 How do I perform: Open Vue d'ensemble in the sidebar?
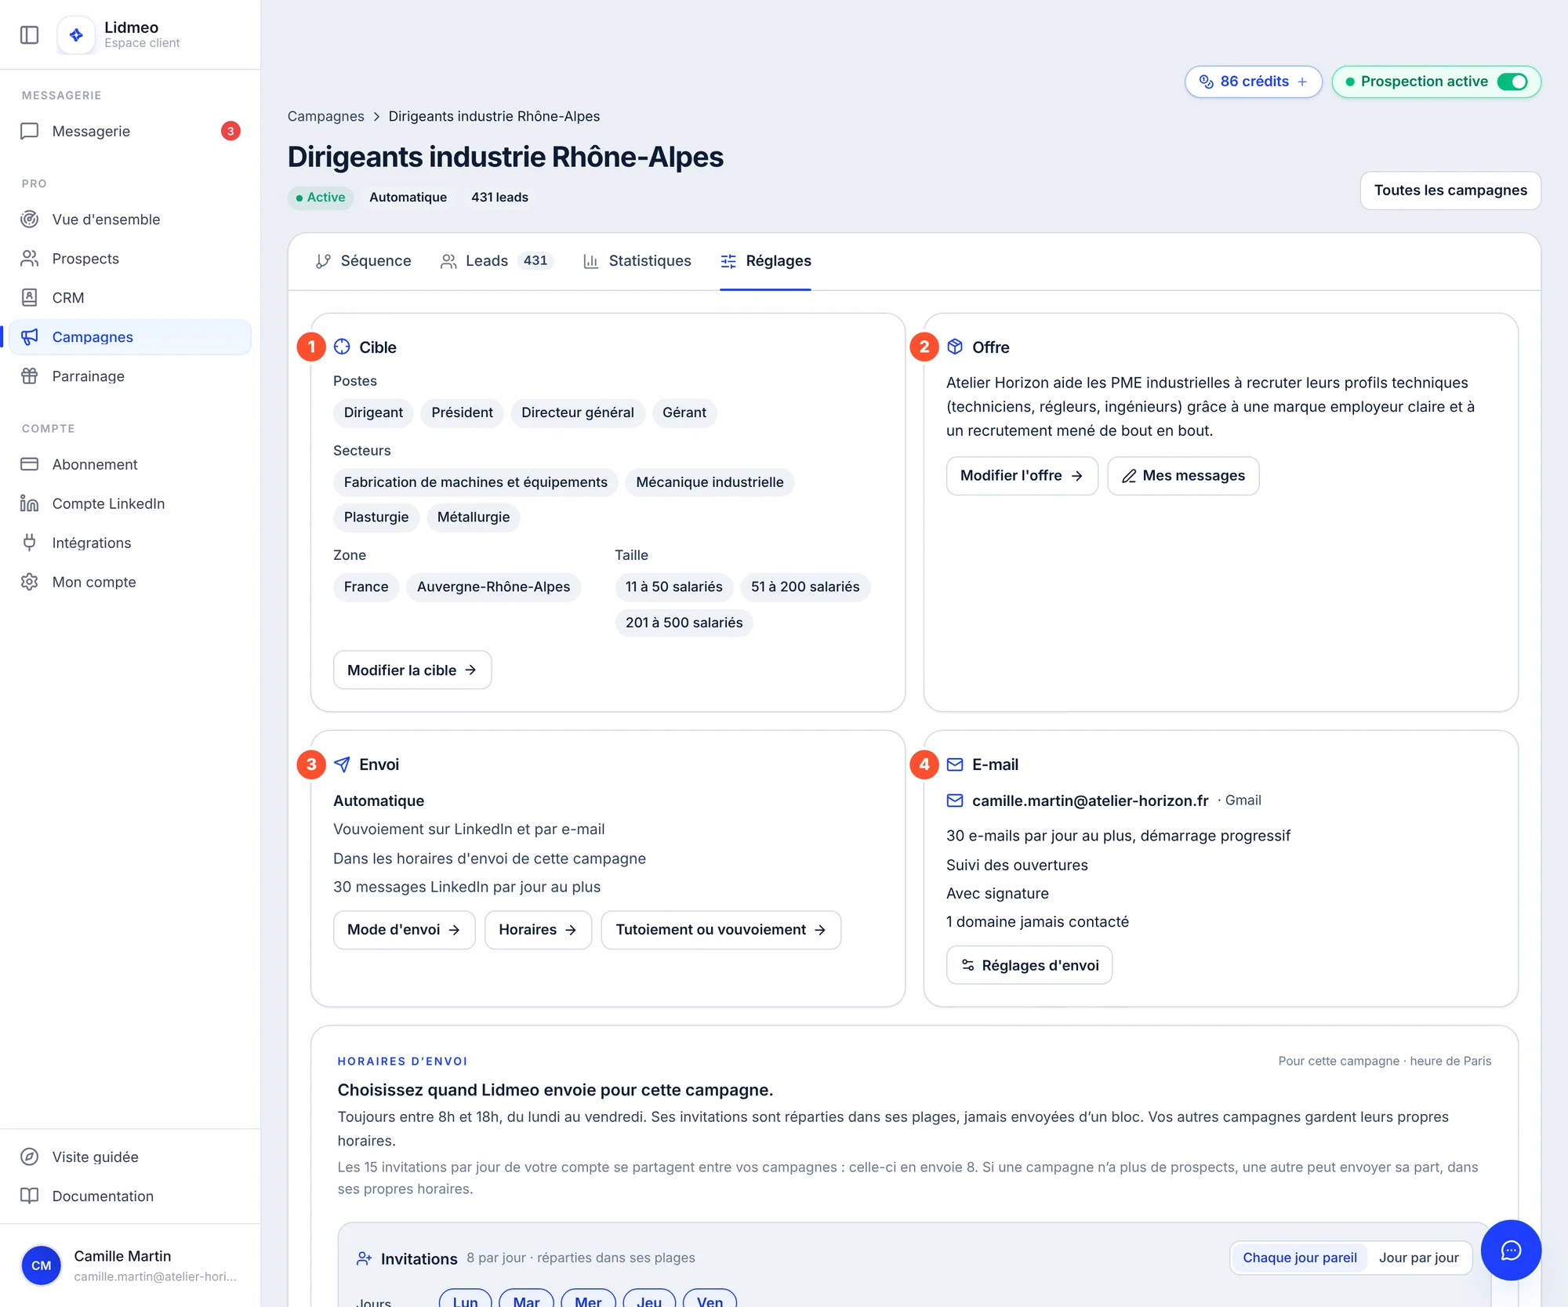130,220
